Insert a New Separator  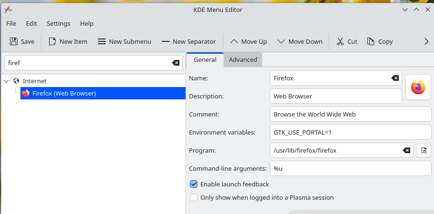tap(188, 42)
